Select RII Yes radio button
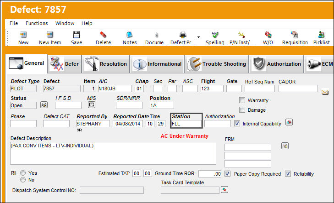334x203 pixels. coord(23,173)
